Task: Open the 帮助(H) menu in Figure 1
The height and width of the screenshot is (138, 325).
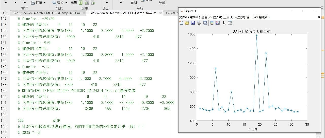Action: tap(264, 17)
